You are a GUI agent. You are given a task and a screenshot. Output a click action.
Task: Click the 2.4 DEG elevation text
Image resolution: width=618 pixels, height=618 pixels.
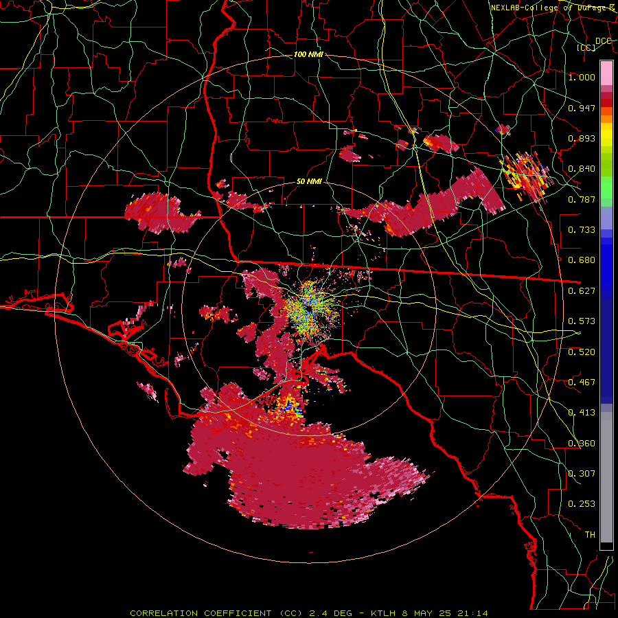click(330, 613)
